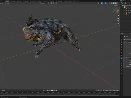Switch perspective/orthographic view grid icon
131x98 pixels.
[118, 24]
